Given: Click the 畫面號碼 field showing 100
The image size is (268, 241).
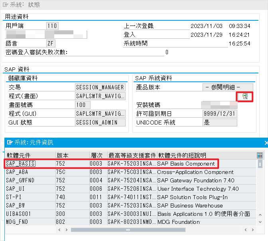Looking at the screenshot, I should click(83, 105).
